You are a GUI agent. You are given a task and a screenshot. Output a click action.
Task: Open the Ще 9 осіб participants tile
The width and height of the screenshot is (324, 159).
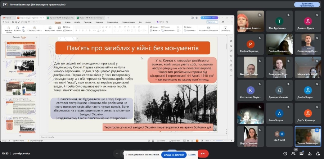pyautogui.click(x=279, y=136)
